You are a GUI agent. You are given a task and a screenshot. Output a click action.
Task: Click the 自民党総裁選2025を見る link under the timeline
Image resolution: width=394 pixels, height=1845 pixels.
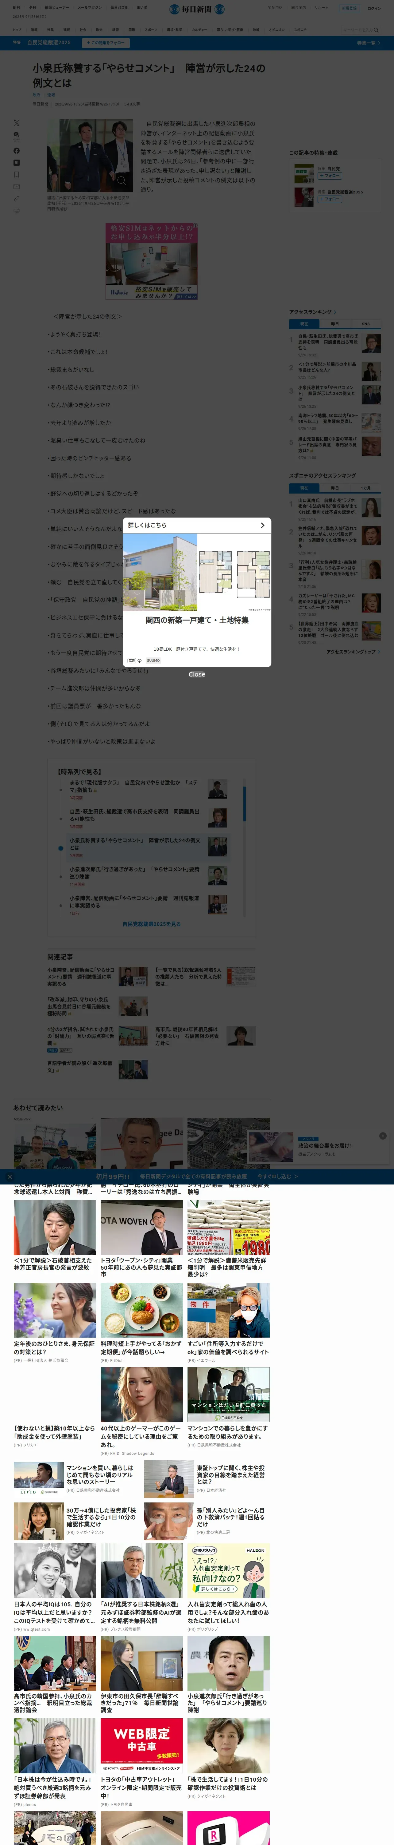pyautogui.click(x=152, y=924)
